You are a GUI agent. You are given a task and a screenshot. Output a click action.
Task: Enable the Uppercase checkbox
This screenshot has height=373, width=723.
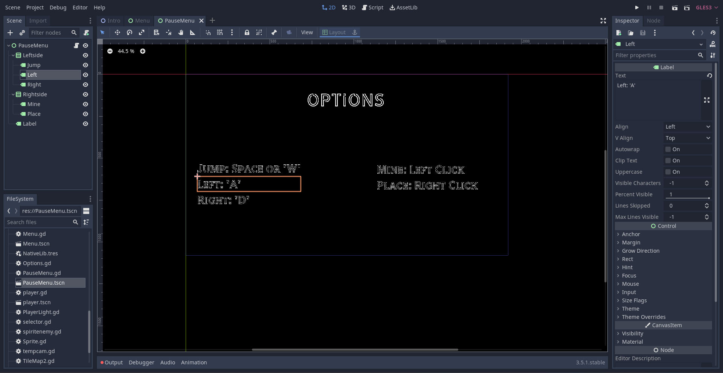point(668,172)
